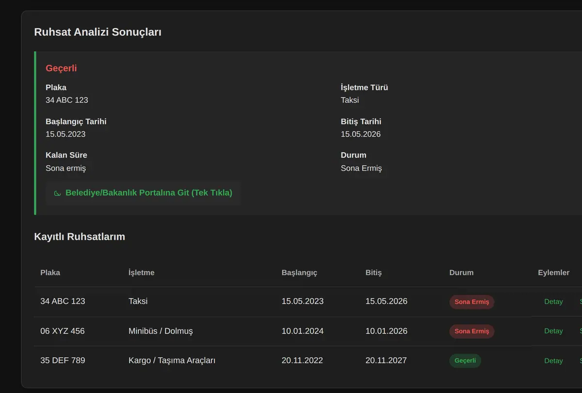The height and width of the screenshot is (393, 582).
Task: Click the Eylemler column header
Action: coord(553,272)
